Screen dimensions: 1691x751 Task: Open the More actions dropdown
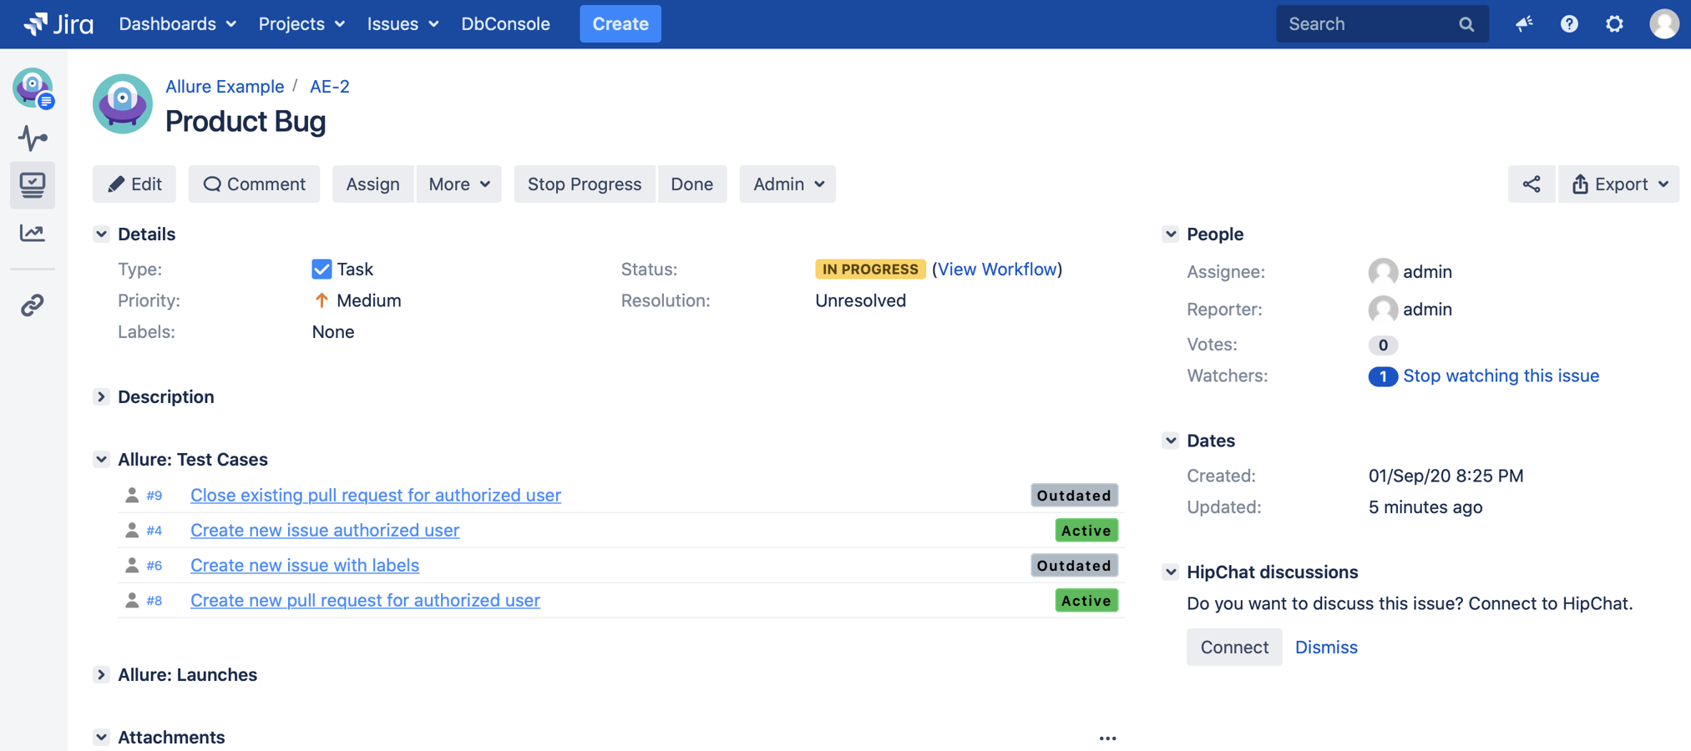458,184
